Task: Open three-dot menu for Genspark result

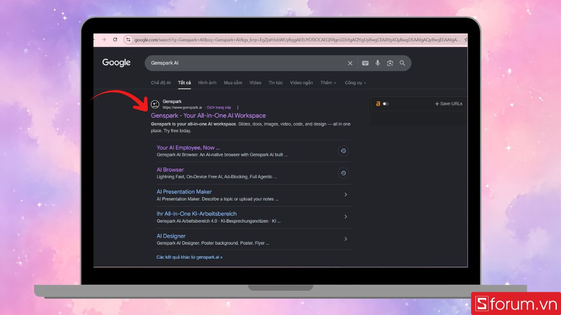Action: click(x=237, y=107)
